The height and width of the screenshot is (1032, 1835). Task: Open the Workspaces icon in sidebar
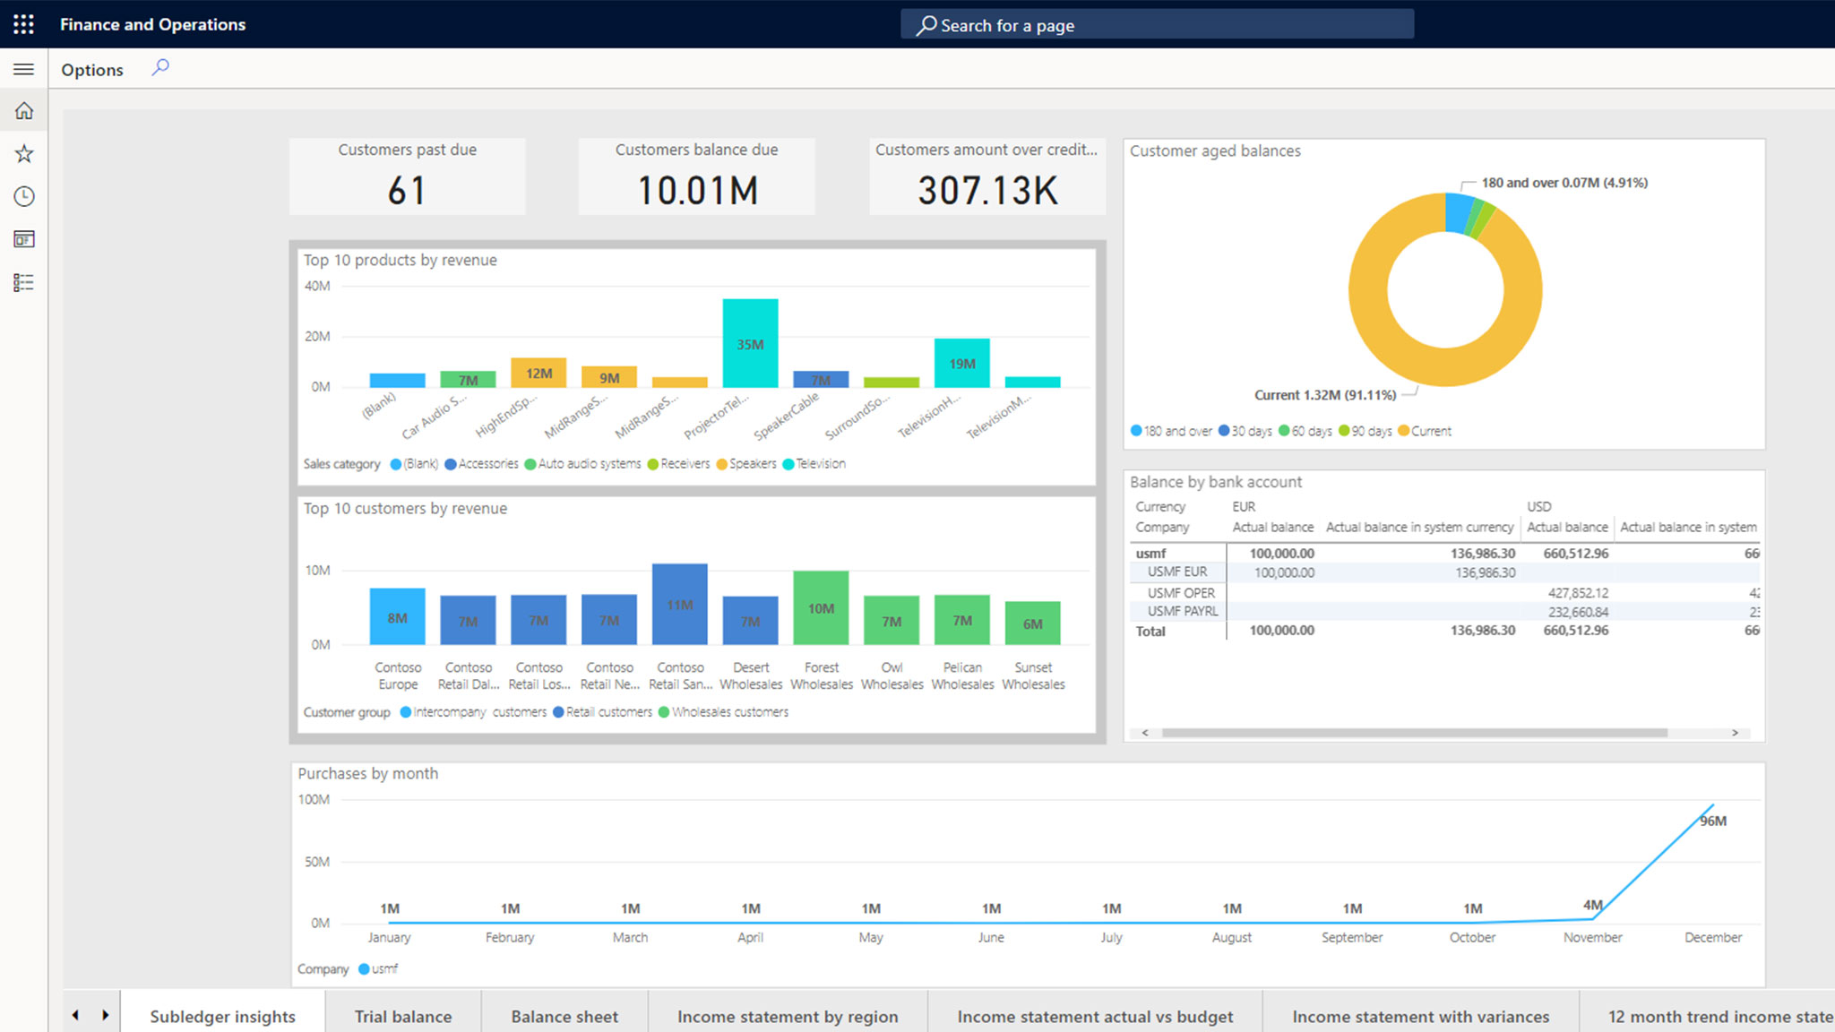(24, 239)
